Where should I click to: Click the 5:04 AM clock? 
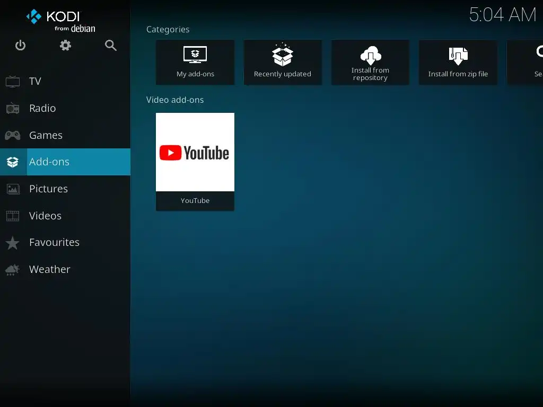click(x=503, y=15)
